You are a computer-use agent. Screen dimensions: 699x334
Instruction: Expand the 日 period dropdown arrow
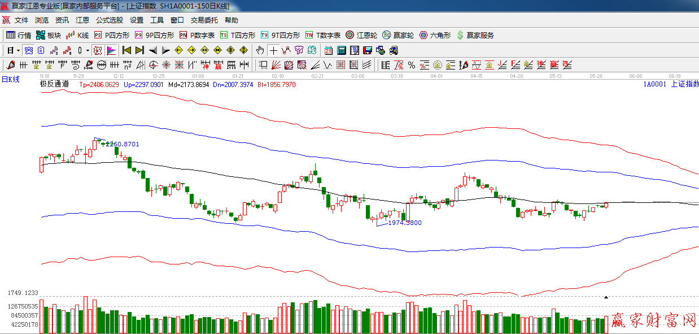pos(18,50)
